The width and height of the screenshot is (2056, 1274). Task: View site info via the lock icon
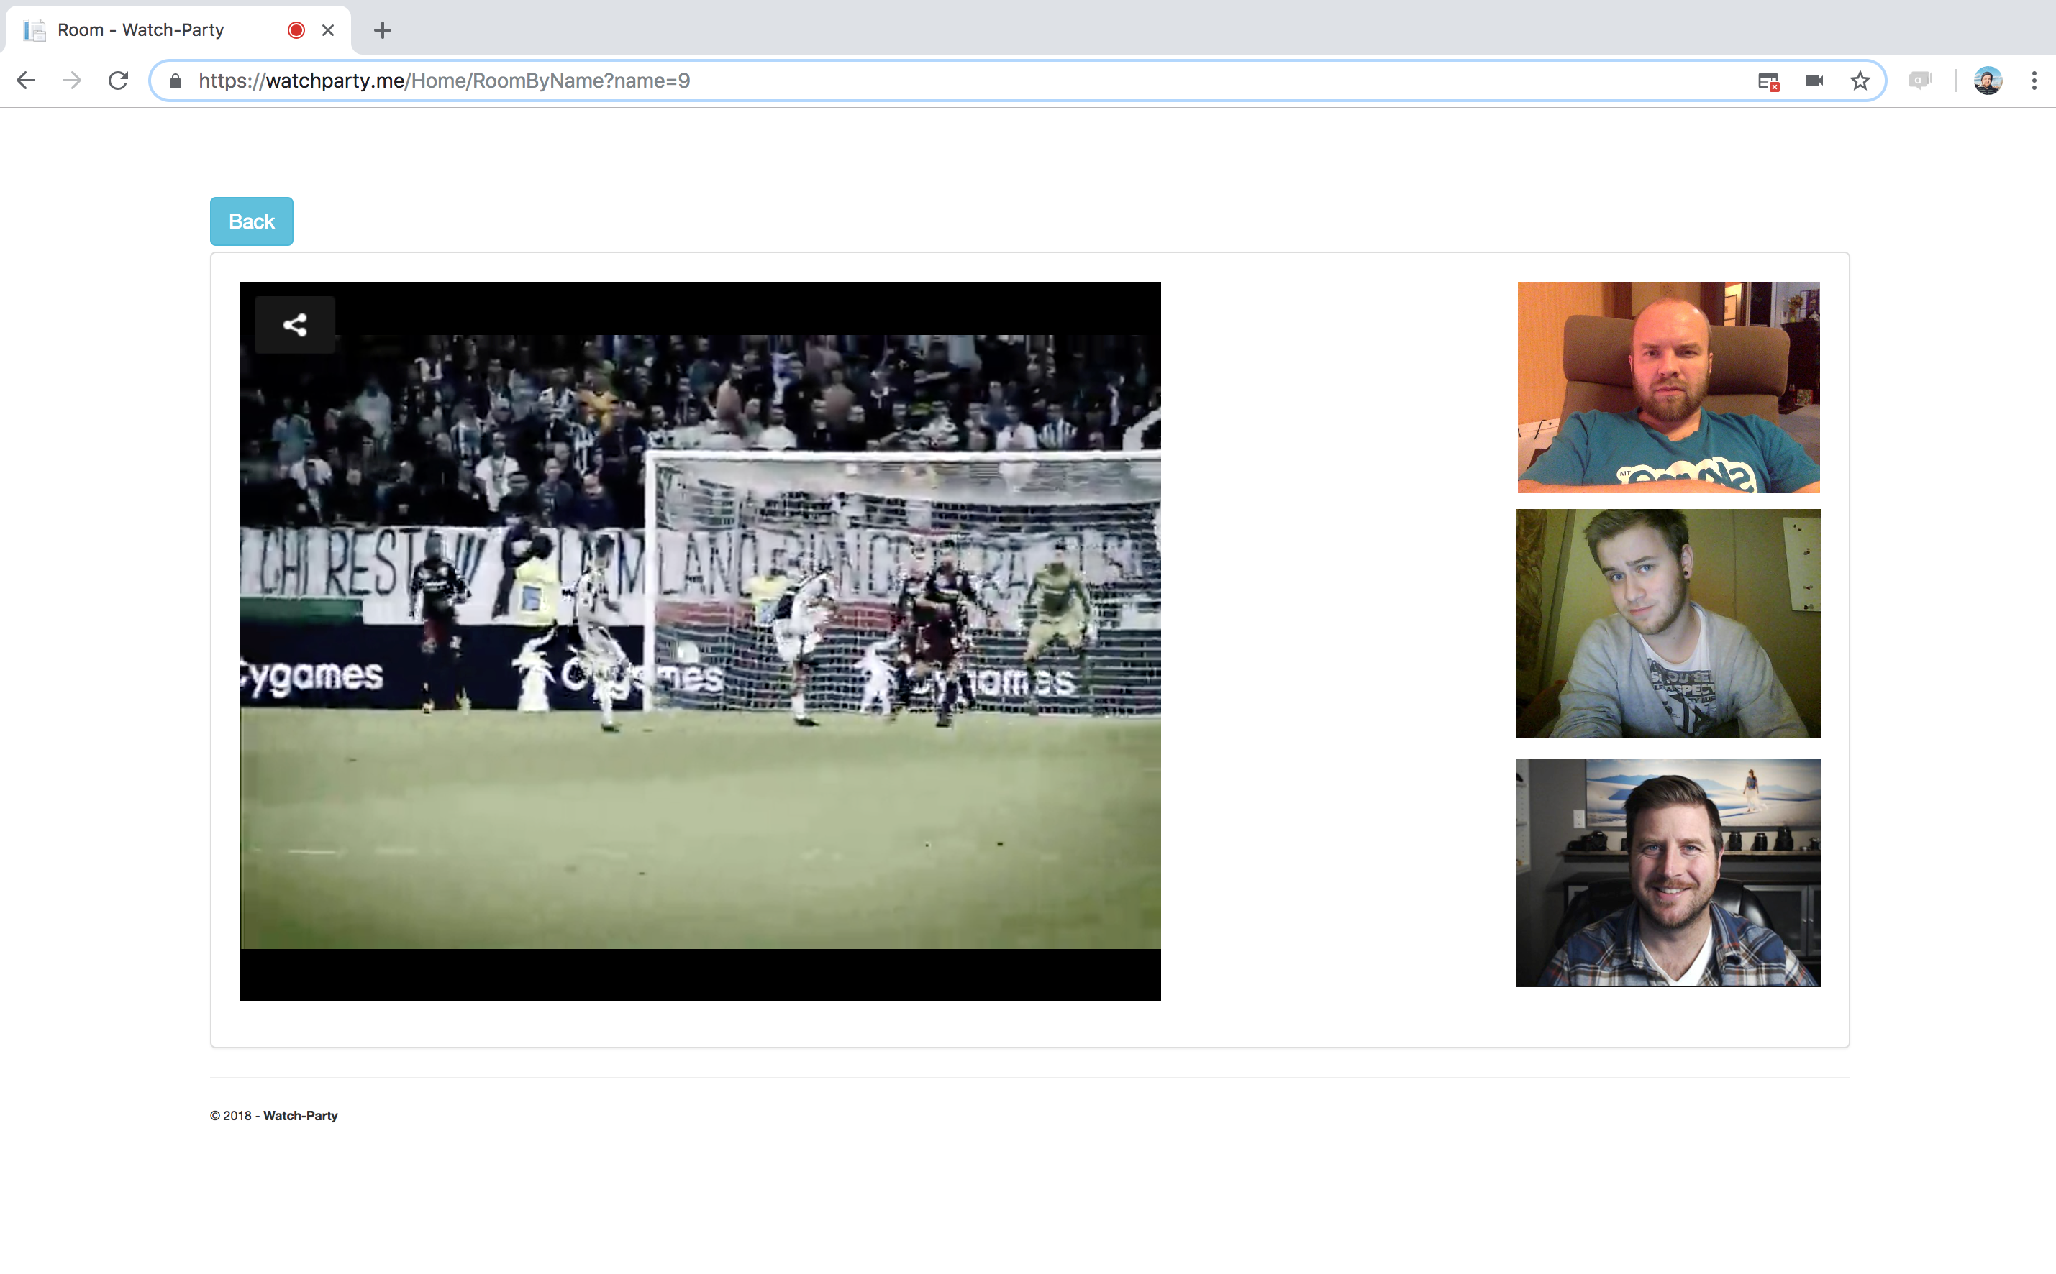[176, 81]
